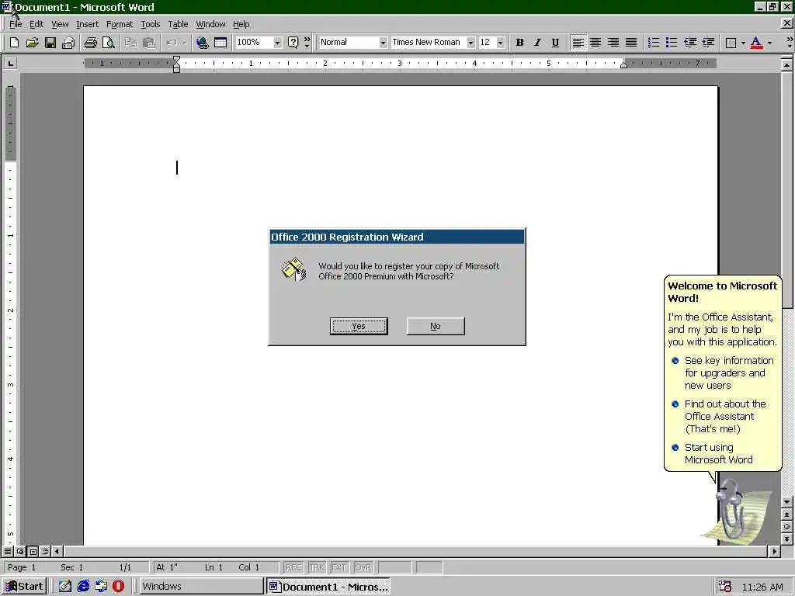Expand the undo history dropdown
Viewport: 795px width, 596px height.
pyautogui.click(x=184, y=43)
